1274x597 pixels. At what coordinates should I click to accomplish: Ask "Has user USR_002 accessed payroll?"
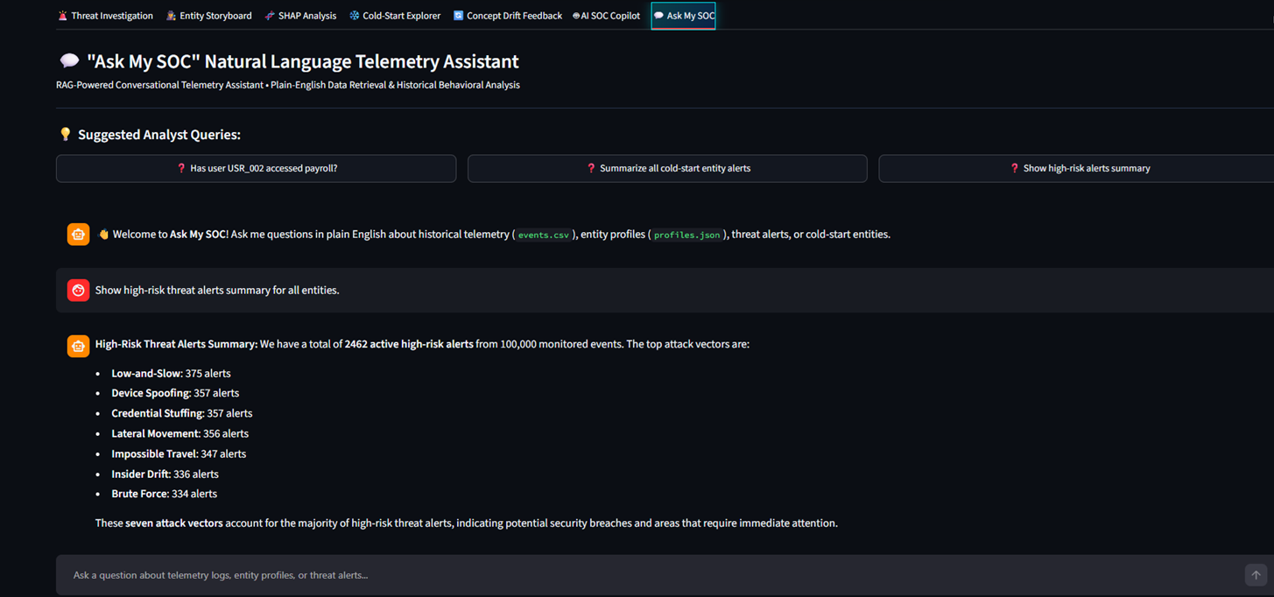256,168
